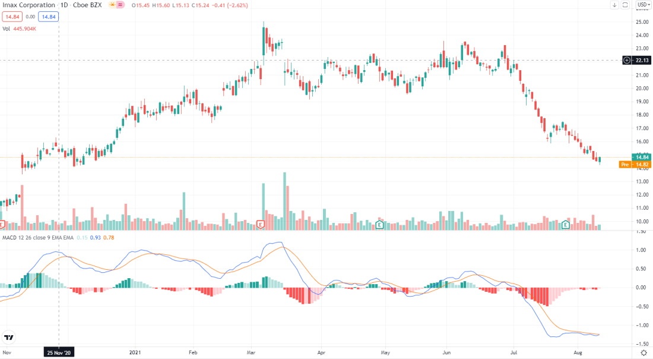This screenshot has width=653, height=359.
Task: Click the plus icon beside 22.13 price label
Action: (x=627, y=61)
